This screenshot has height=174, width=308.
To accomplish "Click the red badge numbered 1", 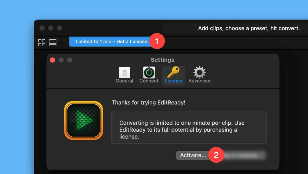I will point(157,41).
